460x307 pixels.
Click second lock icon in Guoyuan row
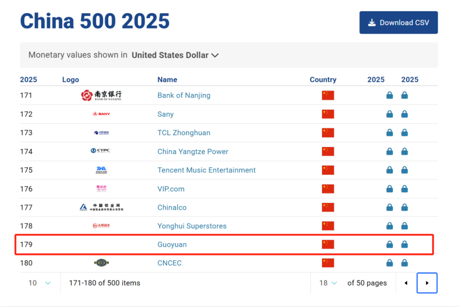point(405,244)
